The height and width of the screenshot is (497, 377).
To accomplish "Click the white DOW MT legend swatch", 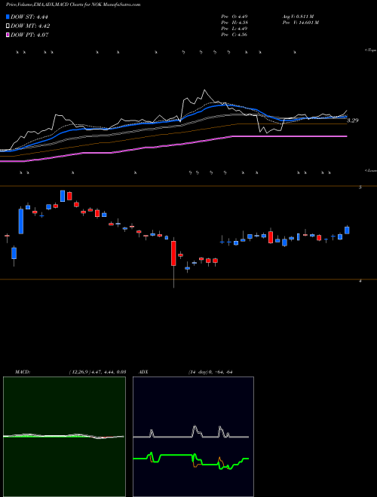I will [x=8, y=26].
